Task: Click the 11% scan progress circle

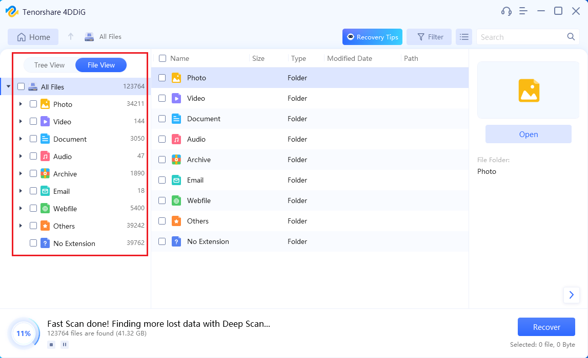Action: click(x=24, y=333)
